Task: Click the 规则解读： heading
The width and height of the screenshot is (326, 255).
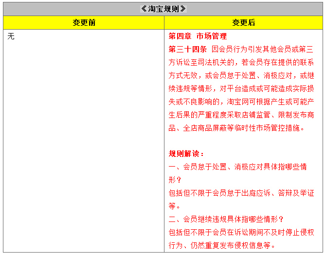Action: coord(186,154)
